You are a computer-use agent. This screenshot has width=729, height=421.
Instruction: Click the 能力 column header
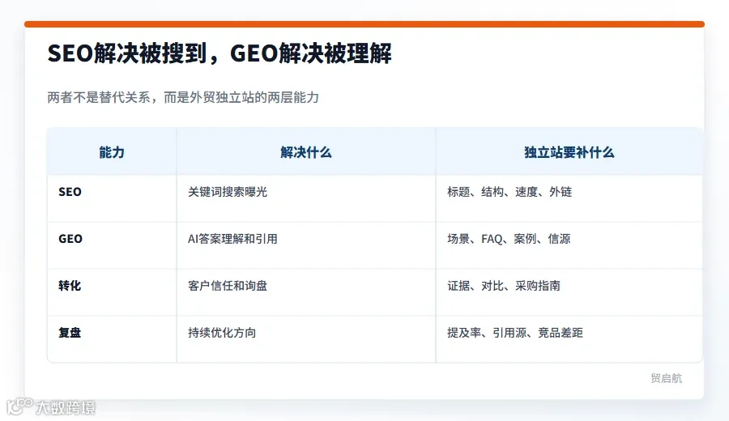click(112, 152)
